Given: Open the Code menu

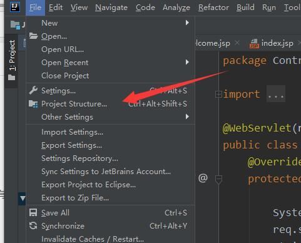Looking at the screenshot, I should [145, 8].
